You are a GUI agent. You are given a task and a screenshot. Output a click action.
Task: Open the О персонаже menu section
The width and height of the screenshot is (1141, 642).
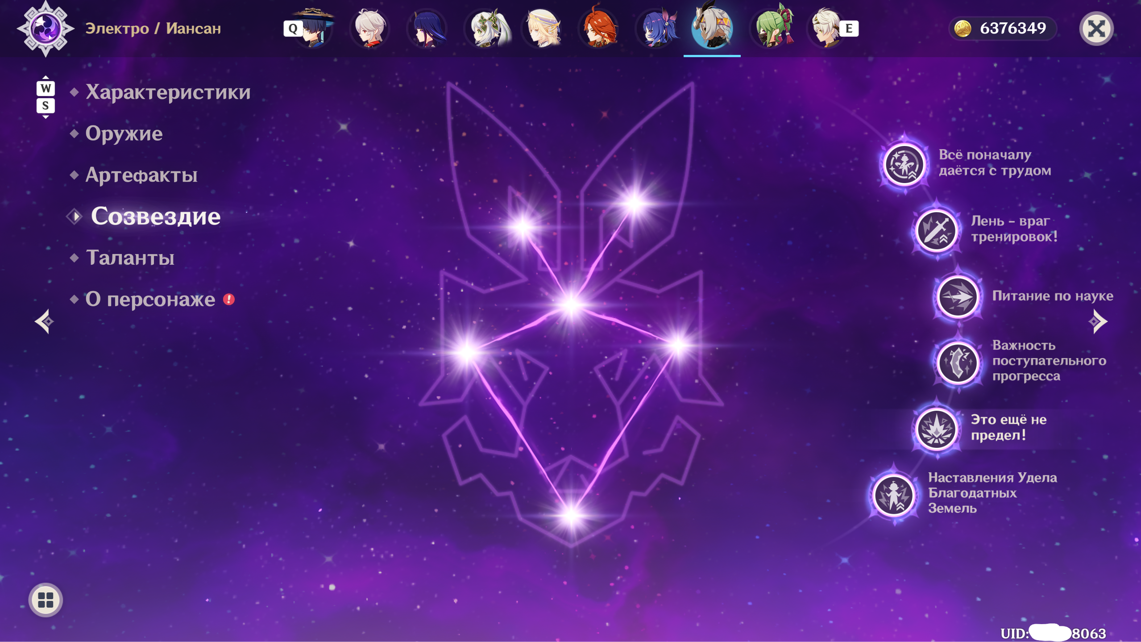(150, 299)
